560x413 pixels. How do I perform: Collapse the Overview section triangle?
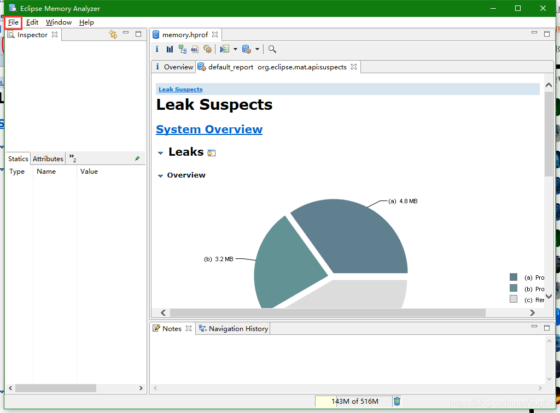tap(160, 175)
